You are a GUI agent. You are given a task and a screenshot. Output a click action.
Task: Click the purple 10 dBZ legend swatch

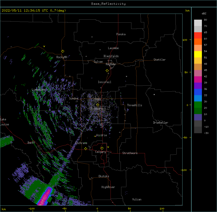(x=198, y=117)
